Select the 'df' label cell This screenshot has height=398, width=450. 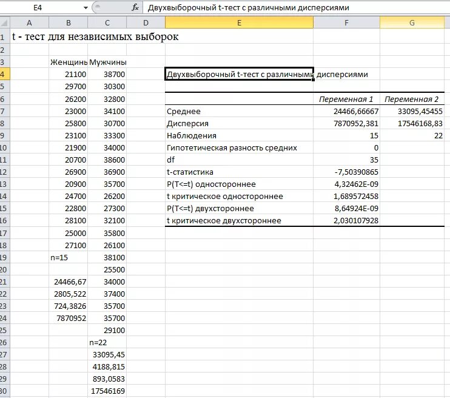(x=239, y=160)
